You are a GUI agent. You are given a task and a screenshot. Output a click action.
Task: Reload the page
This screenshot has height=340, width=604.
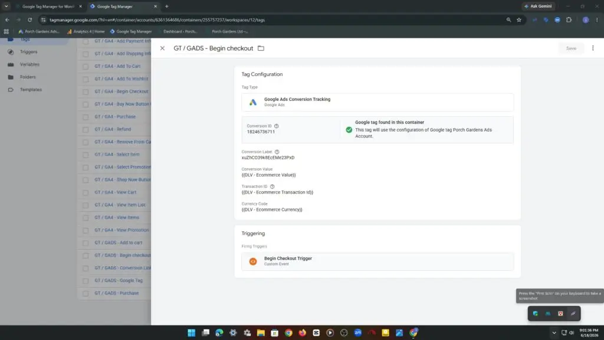(29, 19)
